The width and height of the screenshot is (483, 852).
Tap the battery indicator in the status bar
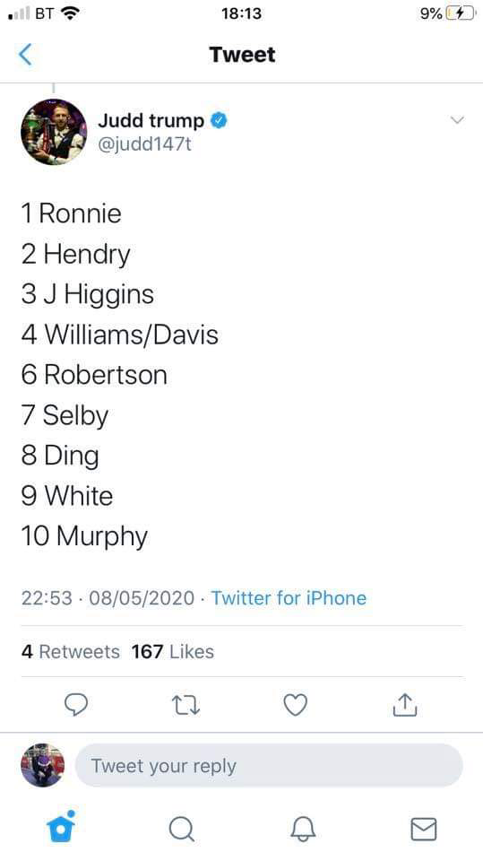click(x=459, y=13)
